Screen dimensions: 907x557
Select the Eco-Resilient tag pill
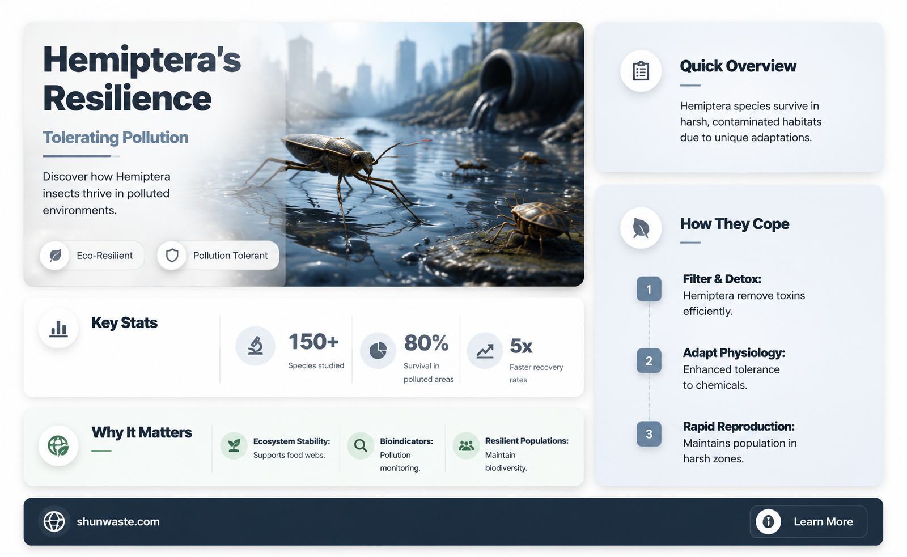[92, 256]
